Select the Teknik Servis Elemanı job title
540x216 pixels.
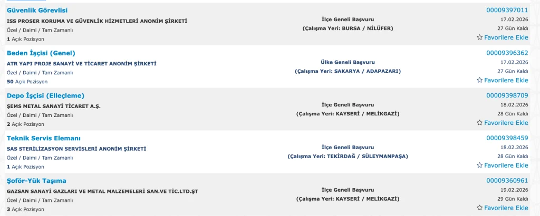click(43, 138)
